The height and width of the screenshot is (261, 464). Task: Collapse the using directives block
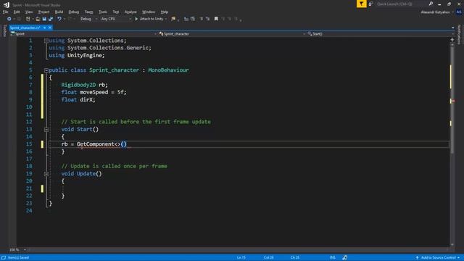tap(46, 41)
